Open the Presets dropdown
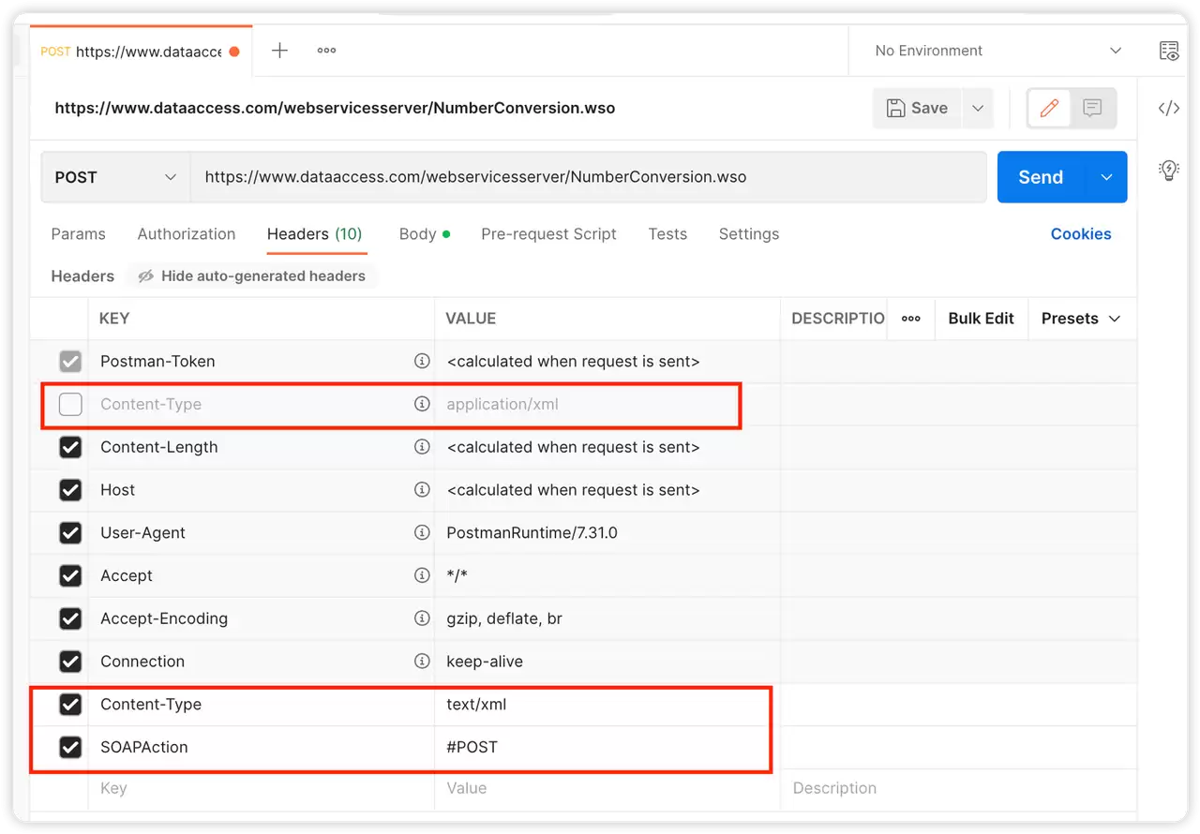Image resolution: width=1200 pixels, height=834 pixels. tap(1081, 319)
